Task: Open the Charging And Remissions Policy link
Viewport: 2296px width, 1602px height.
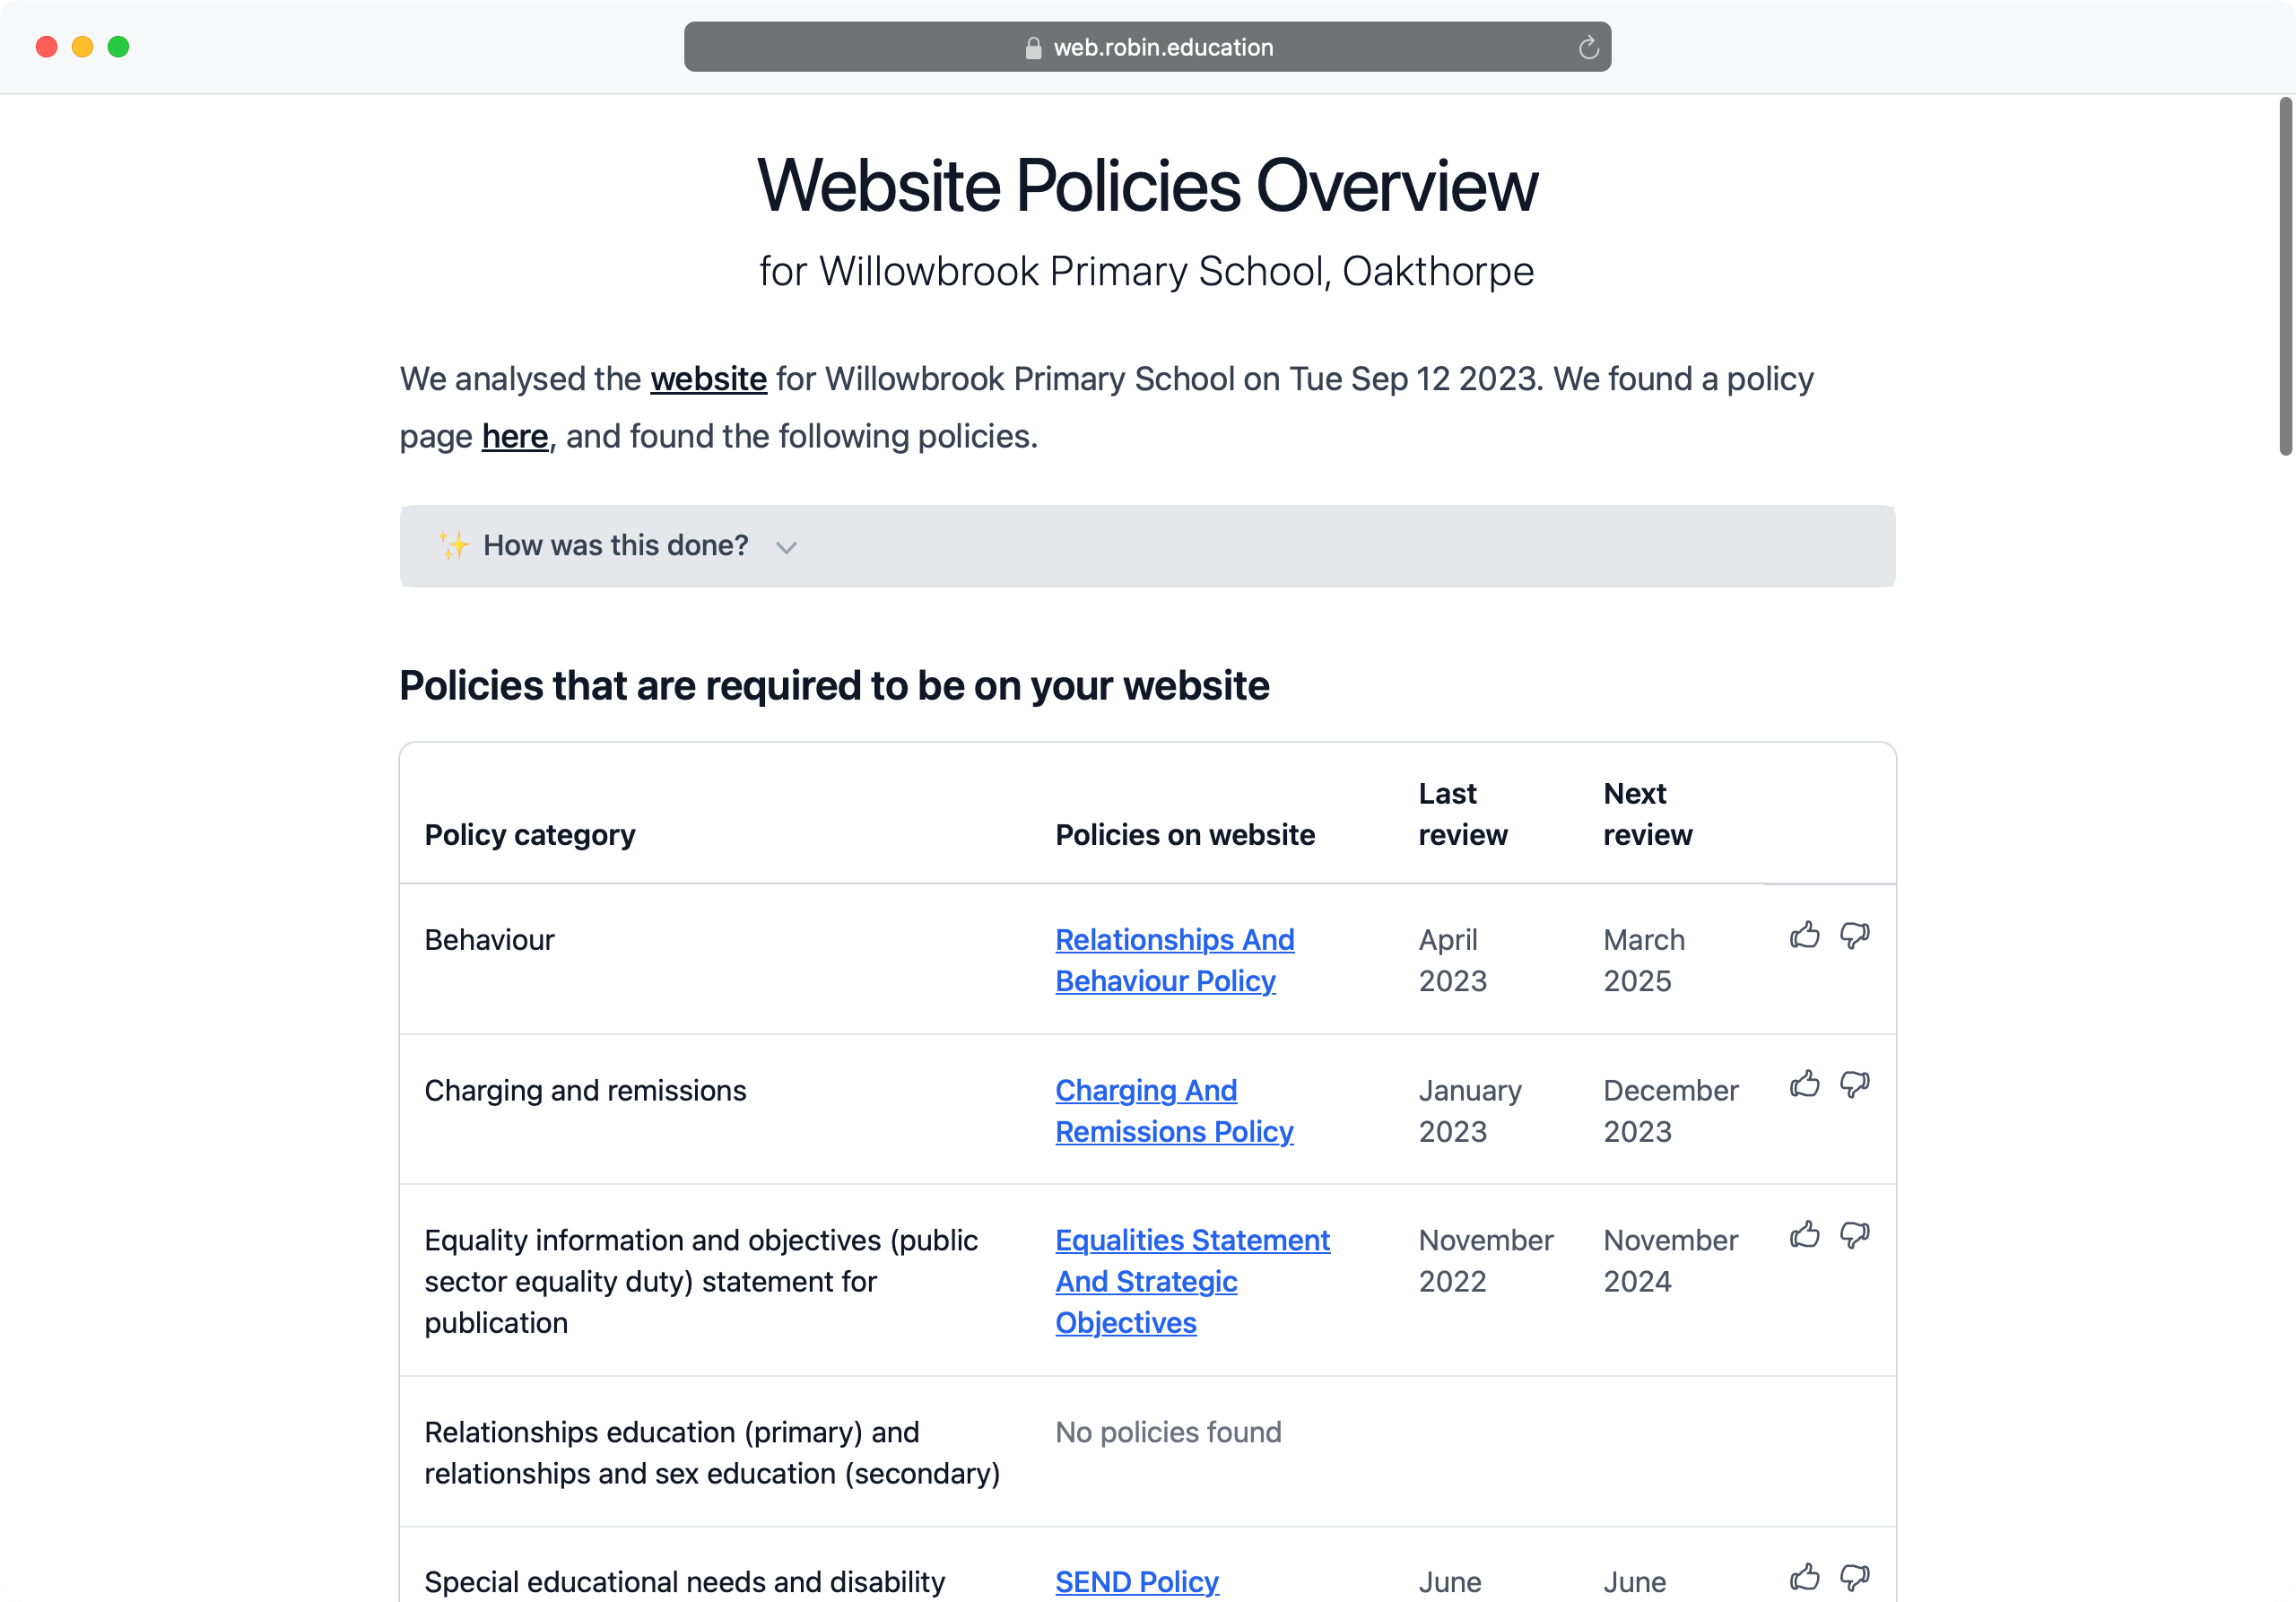Action: 1174,1110
